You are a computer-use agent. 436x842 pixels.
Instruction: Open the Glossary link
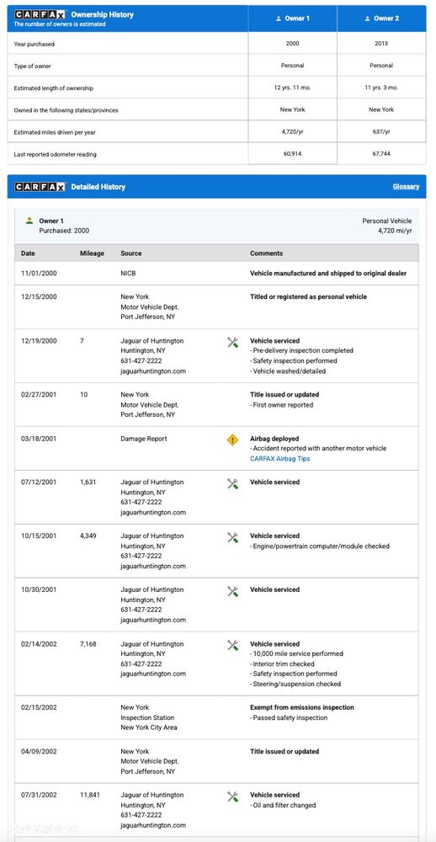pos(406,187)
